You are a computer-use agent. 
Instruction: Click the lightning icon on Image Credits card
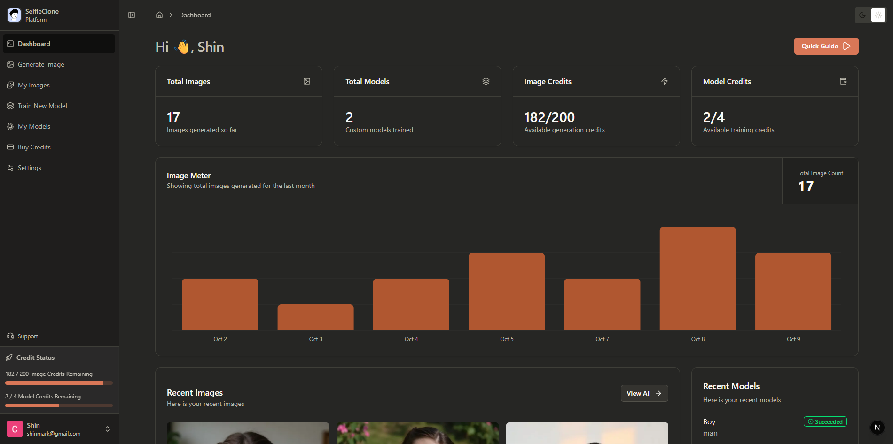[x=665, y=81]
